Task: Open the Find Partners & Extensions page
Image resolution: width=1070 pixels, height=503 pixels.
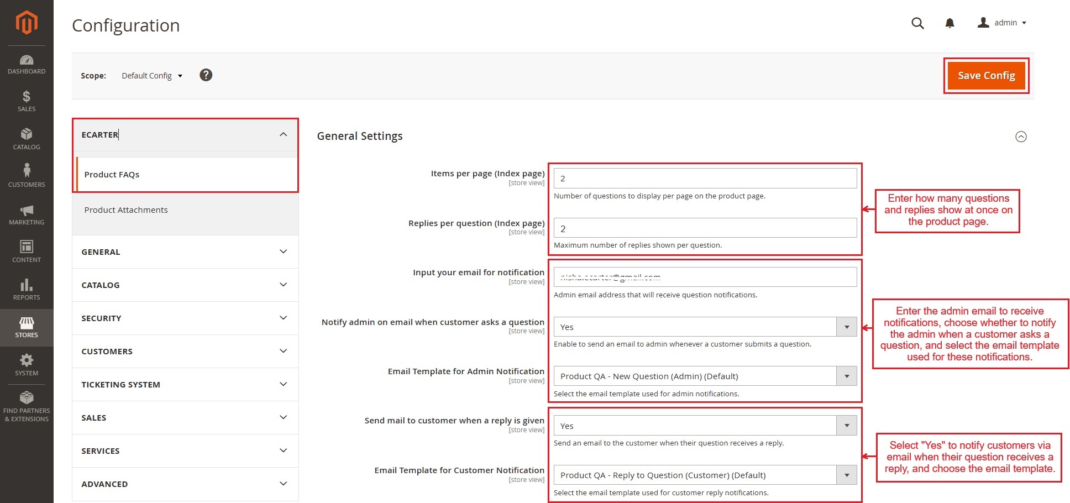Action: point(27,407)
